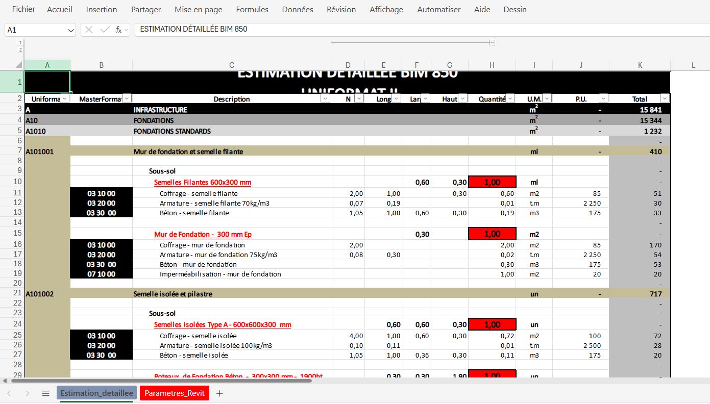This screenshot has height=404, width=710.
Task: Select row 7 header
Action: tap(12, 151)
